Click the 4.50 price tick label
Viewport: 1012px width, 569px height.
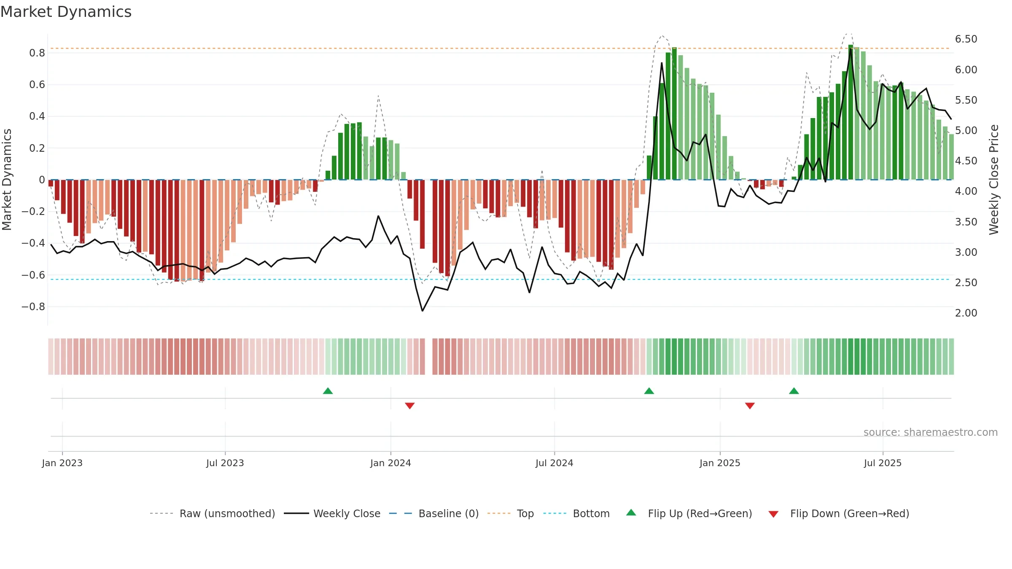point(966,161)
